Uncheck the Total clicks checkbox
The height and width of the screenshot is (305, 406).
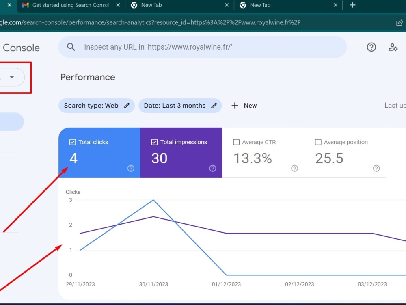pos(73,142)
